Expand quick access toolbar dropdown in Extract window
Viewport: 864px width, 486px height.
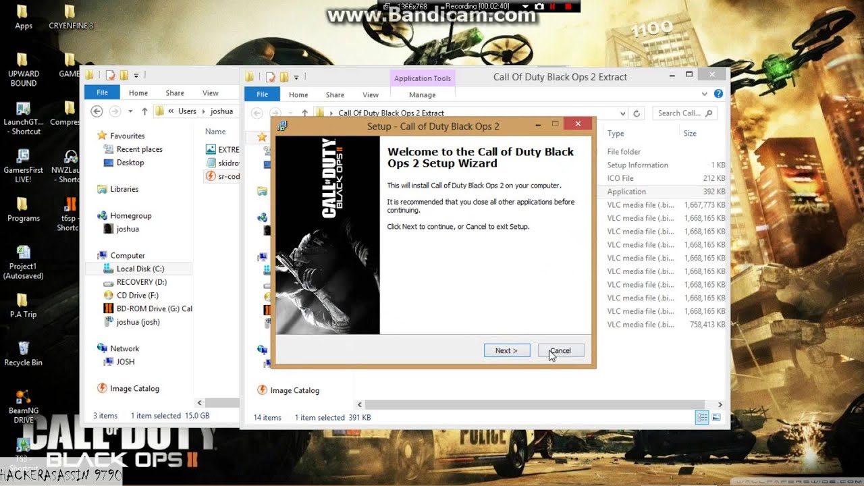point(296,77)
